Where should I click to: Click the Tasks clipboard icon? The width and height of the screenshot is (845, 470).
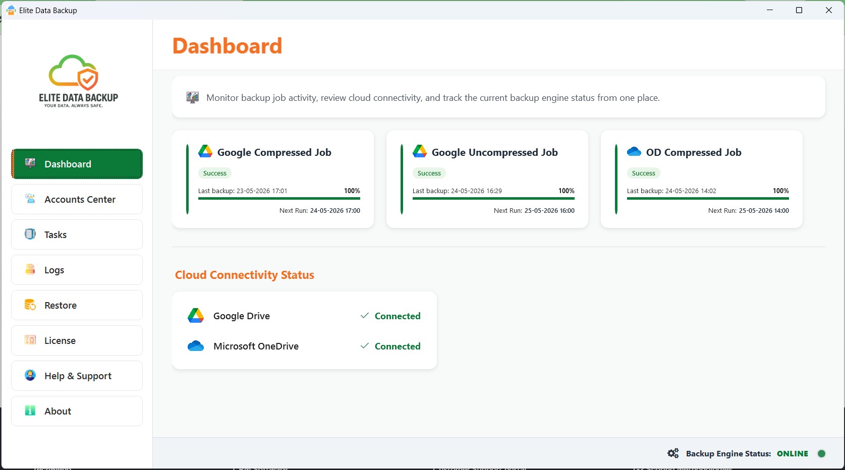(x=30, y=234)
